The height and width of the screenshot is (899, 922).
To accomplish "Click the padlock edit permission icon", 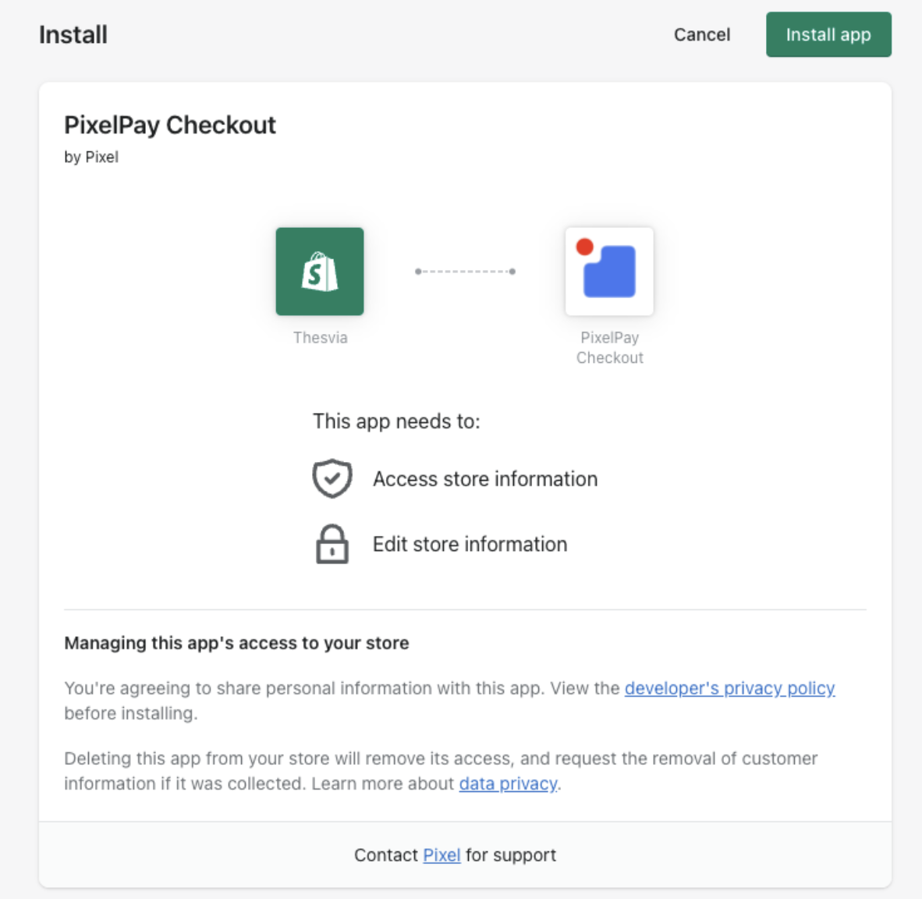I will [x=332, y=544].
